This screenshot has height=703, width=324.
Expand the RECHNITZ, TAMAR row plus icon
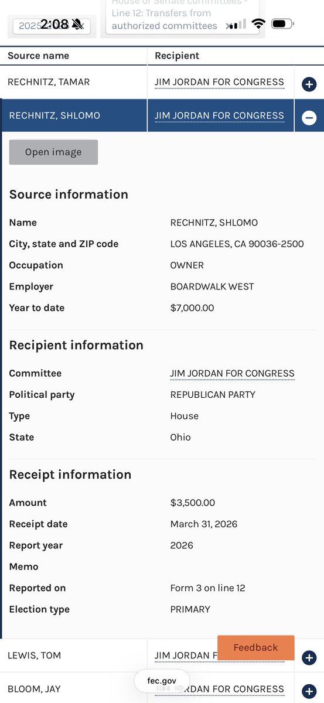click(x=309, y=84)
